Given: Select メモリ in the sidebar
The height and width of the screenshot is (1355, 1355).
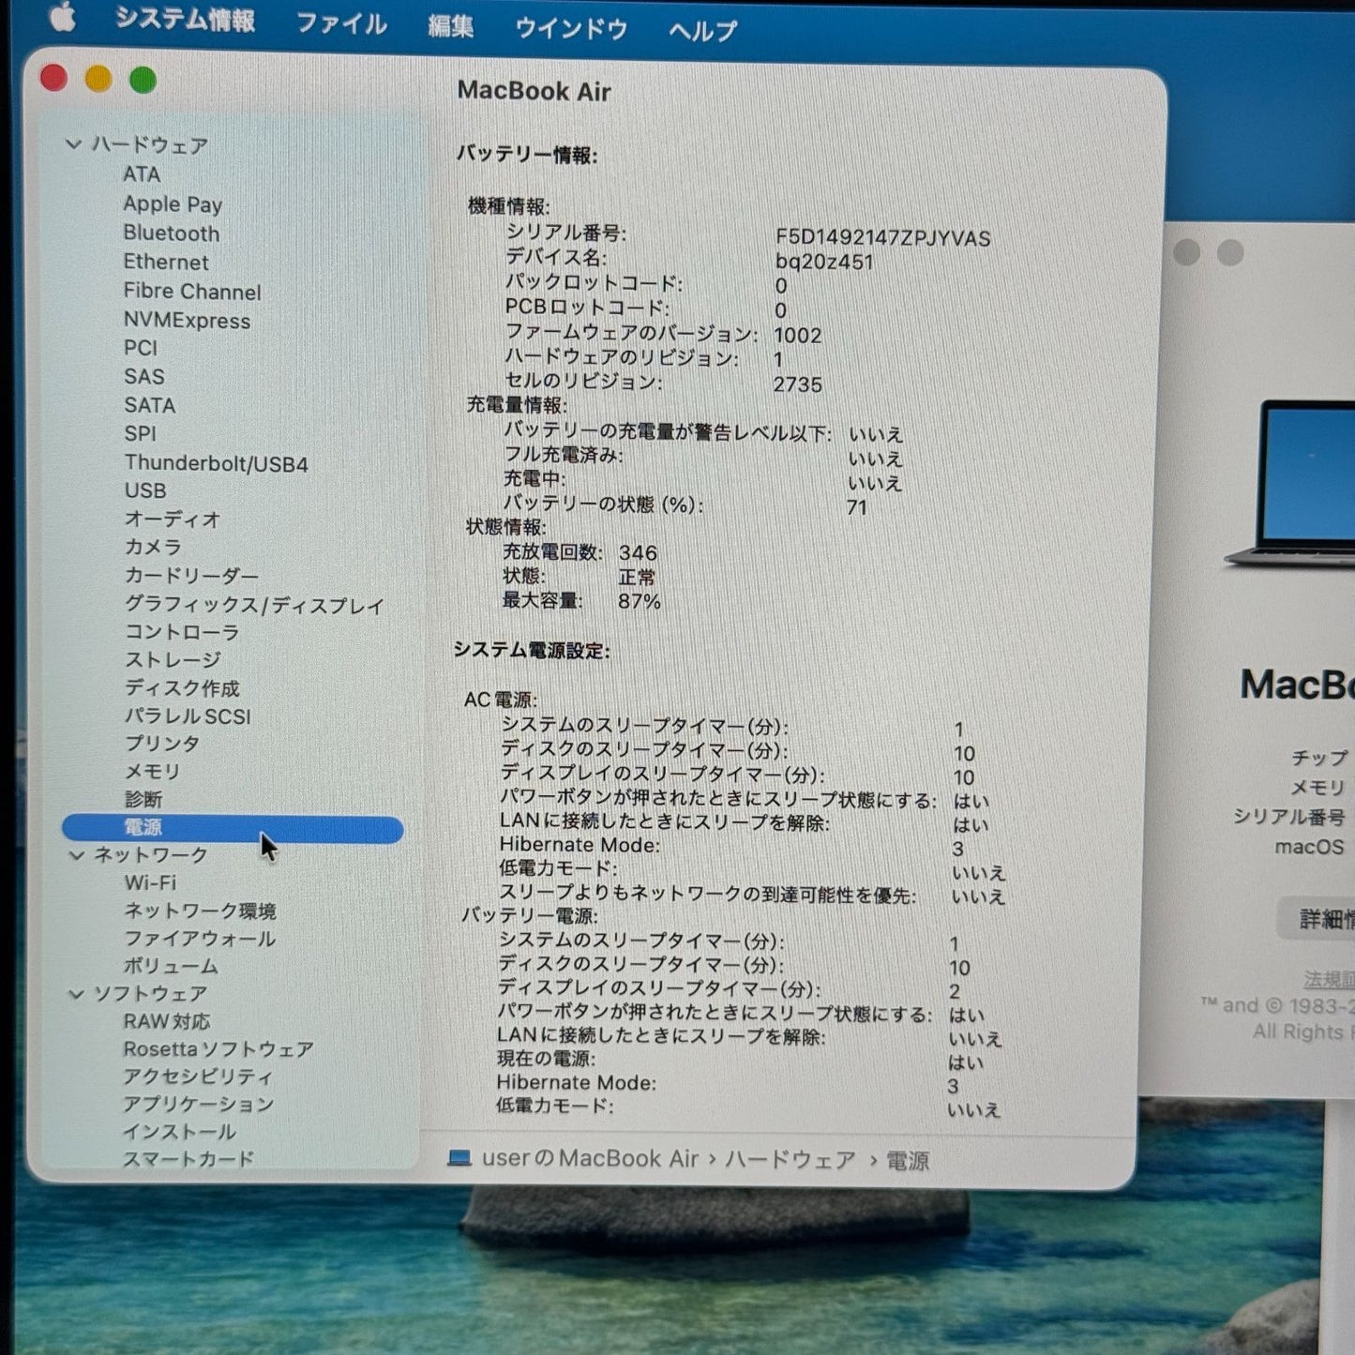Looking at the screenshot, I should click(x=152, y=772).
